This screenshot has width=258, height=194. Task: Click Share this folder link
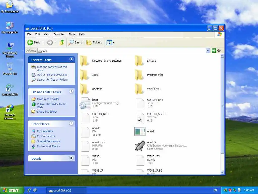(47, 112)
